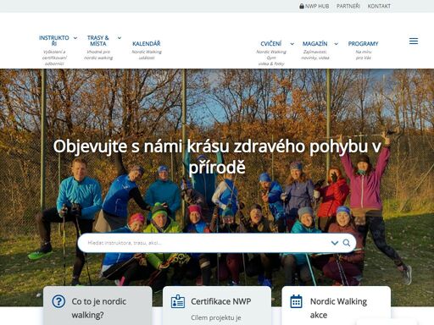This screenshot has height=325, width=434.
Task: Open the Trasy & Místa menu
Action: pos(98,41)
